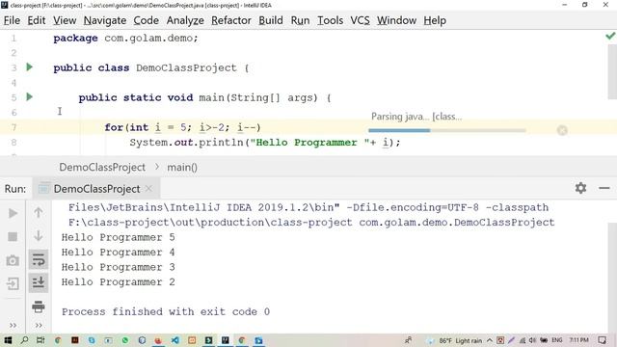Image resolution: width=617 pixels, height=347 pixels.
Task: Open the Code menu
Action: click(146, 20)
